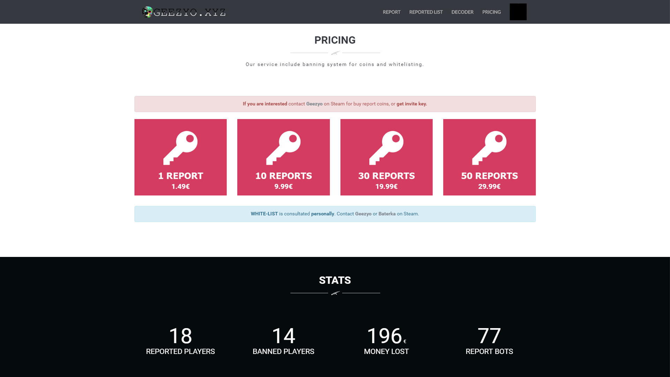Click key icon in 30 Reports card
Viewport: 670px width, 377px height.
tap(386, 148)
